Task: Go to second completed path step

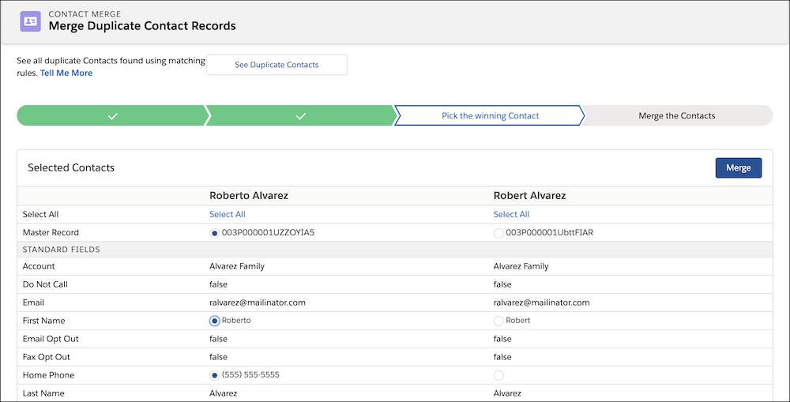Action: [x=301, y=116]
